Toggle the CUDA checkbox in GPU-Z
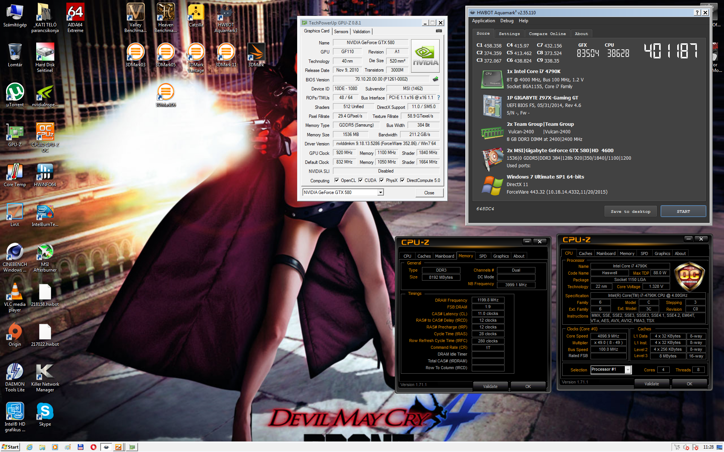Viewport: 724px width, 452px height. click(x=360, y=180)
